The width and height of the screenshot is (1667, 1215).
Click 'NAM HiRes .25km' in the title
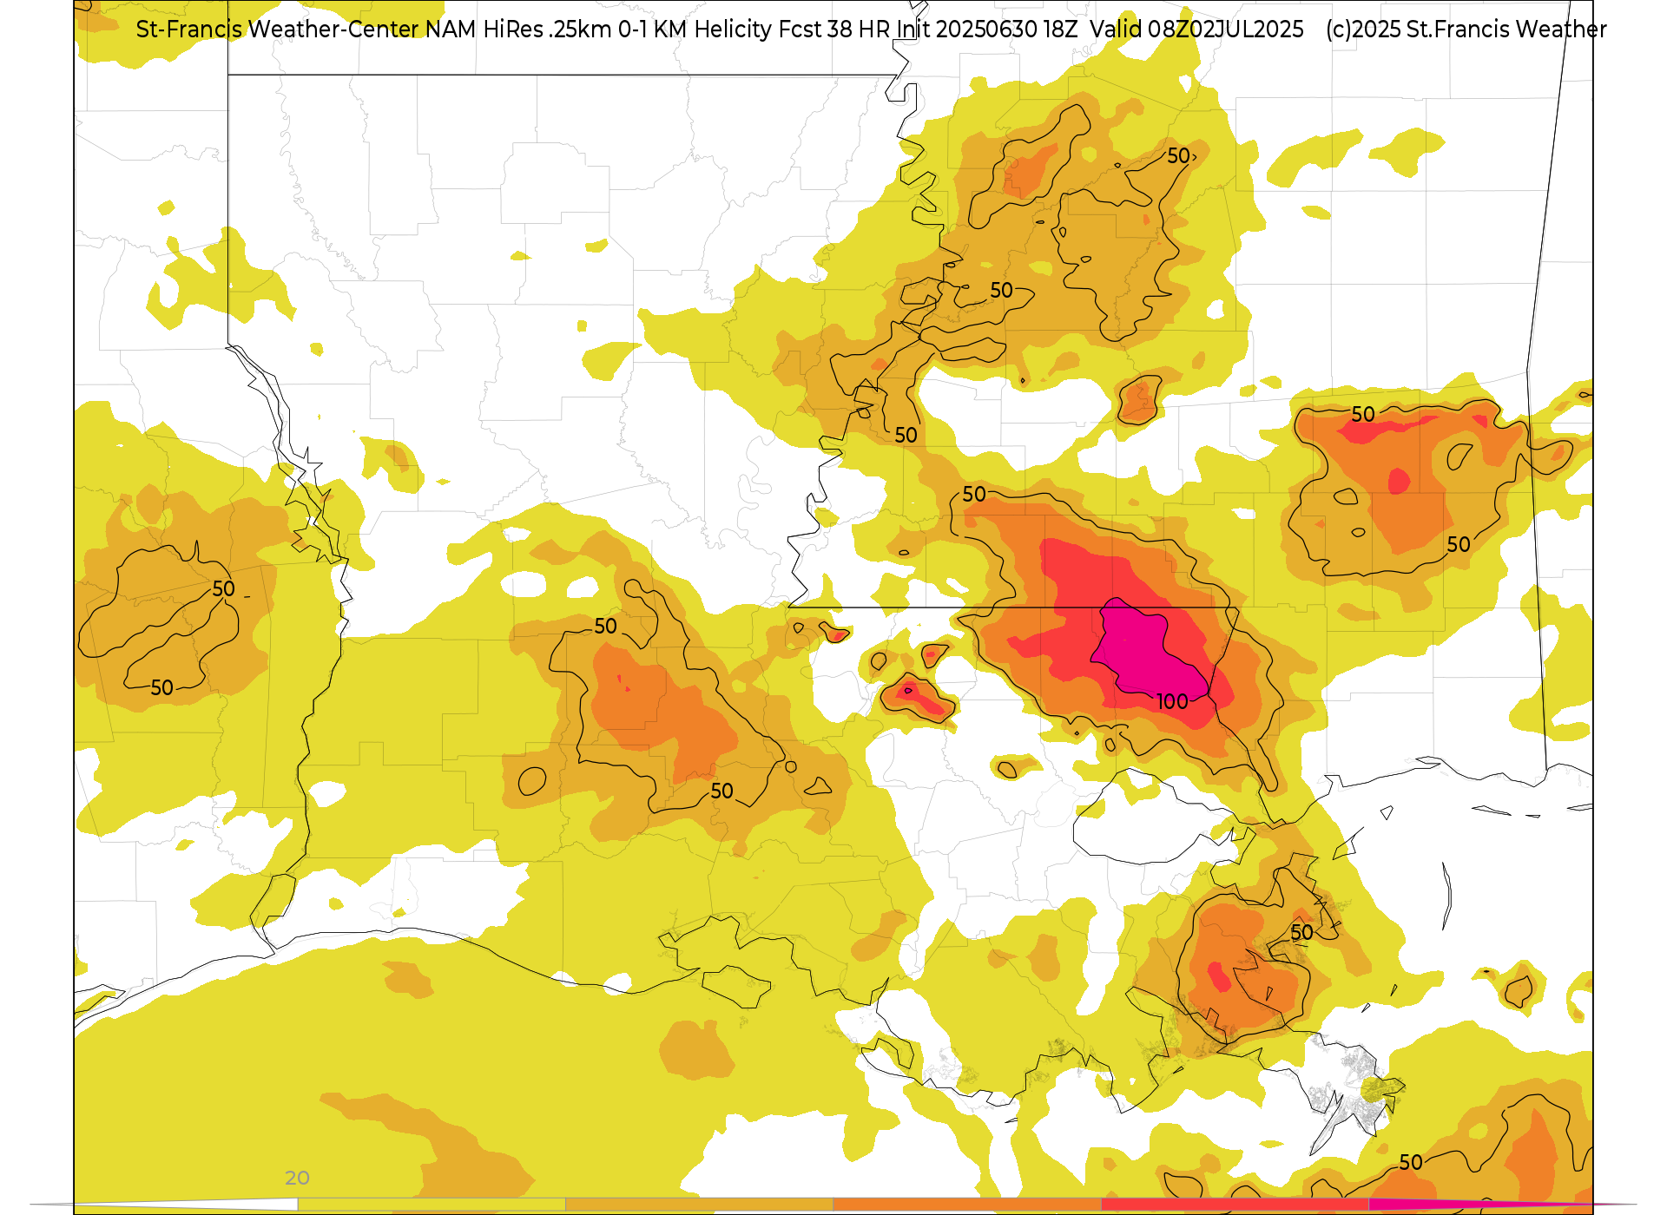pyautogui.click(x=518, y=30)
